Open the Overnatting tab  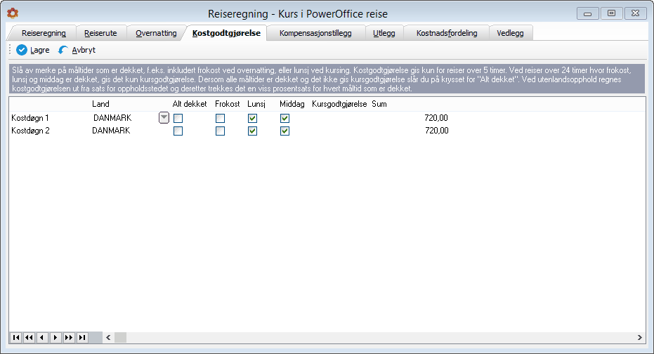[x=156, y=33]
